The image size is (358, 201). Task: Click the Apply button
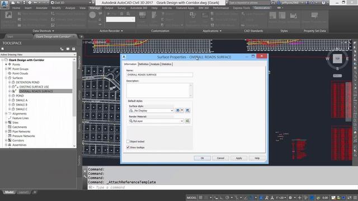tap(239, 158)
